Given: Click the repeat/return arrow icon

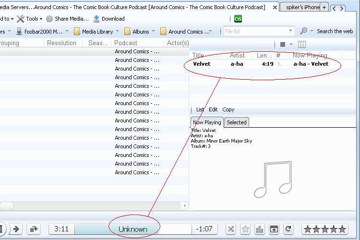Looking at the screenshot, I should 34,229.
